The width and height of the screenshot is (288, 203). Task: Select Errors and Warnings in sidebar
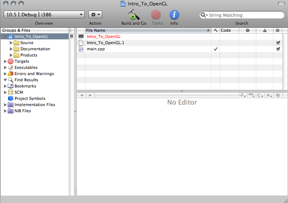(x=34, y=74)
